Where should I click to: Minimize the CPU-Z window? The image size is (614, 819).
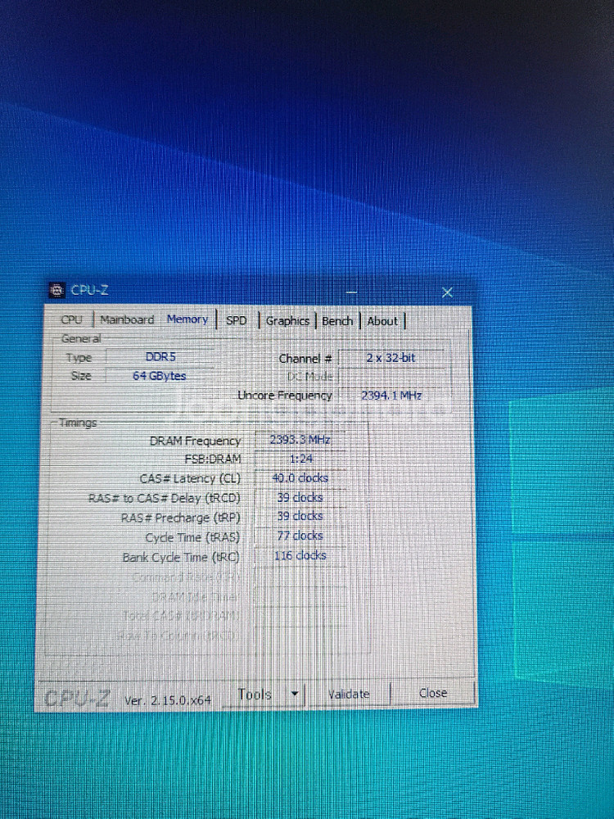(x=351, y=292)
